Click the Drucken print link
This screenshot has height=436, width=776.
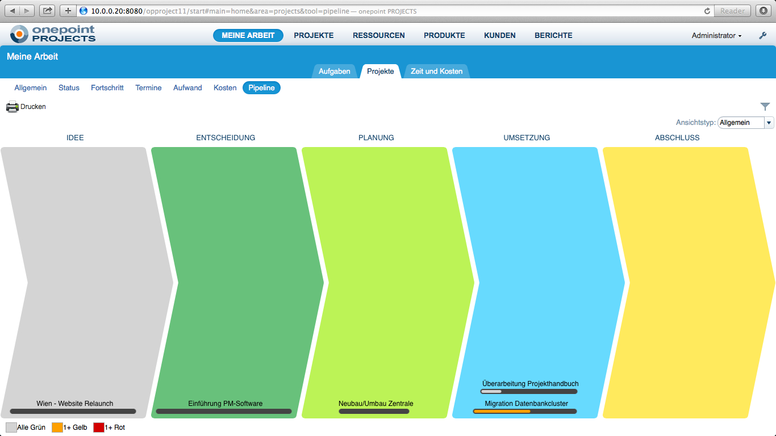(x=32, y=107)
